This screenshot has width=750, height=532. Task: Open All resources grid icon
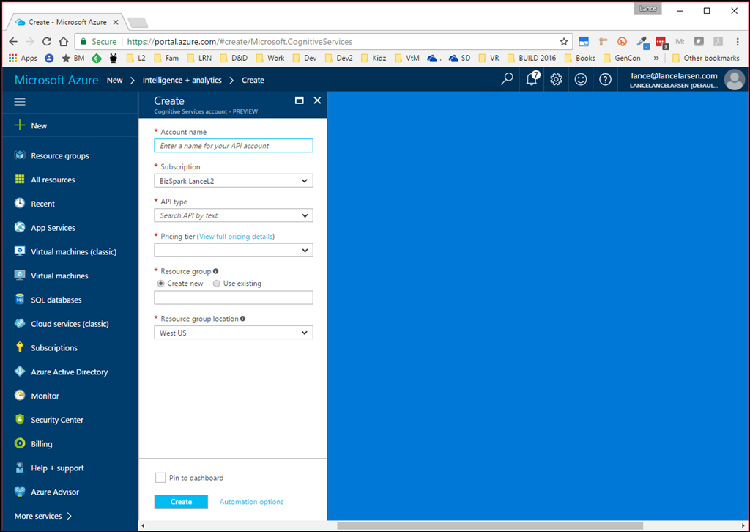pos(20,180)
